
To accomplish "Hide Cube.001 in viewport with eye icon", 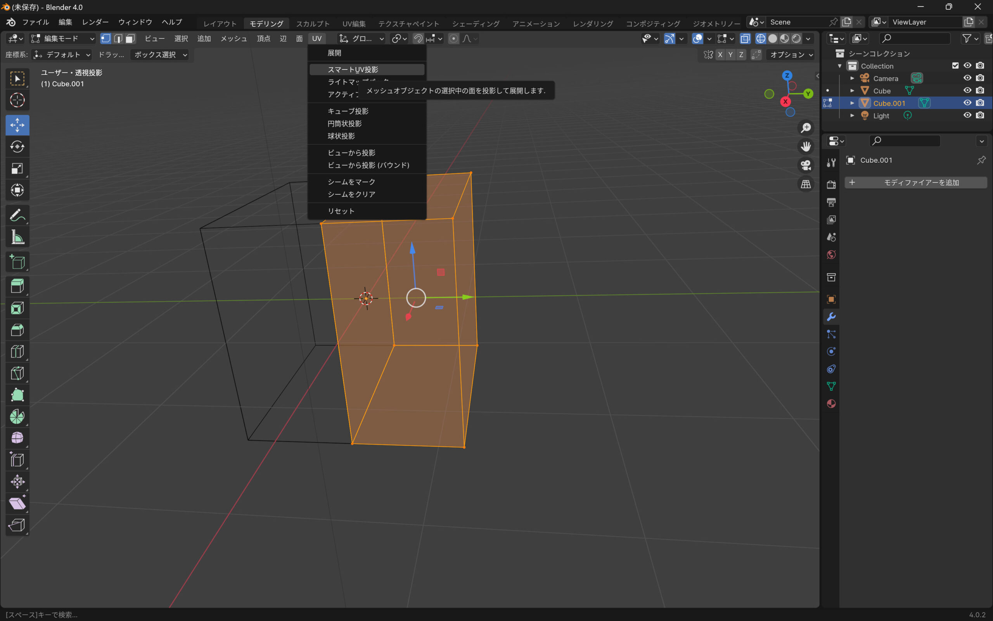I will 967,103.
